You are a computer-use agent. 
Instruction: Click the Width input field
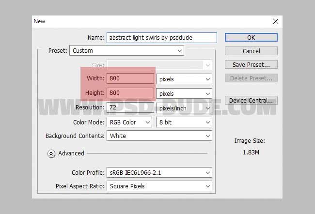coord(131,78)
